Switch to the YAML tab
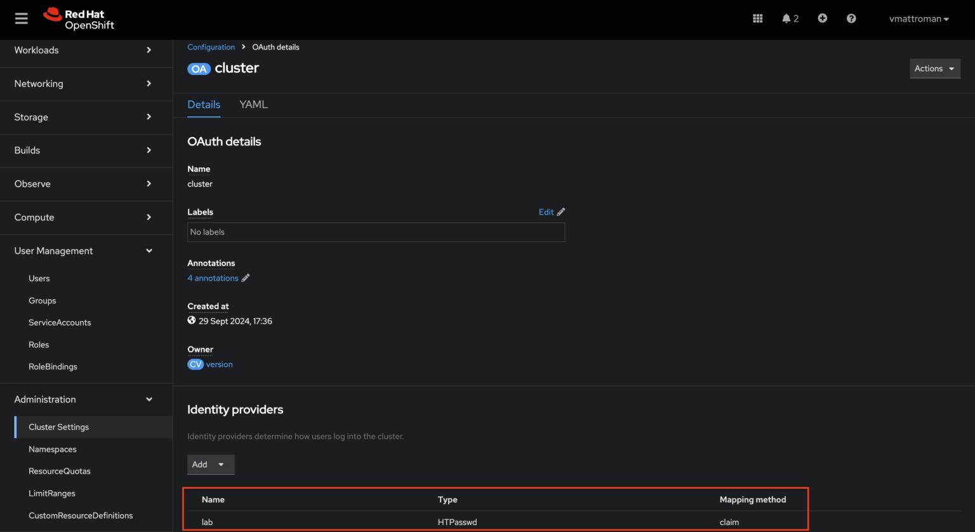The height and width of the screenshot is (532, 975). [253, 104]
